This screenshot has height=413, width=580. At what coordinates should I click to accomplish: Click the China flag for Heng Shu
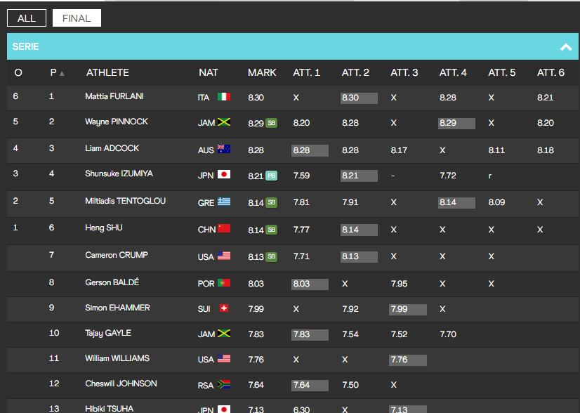(224, 228)
